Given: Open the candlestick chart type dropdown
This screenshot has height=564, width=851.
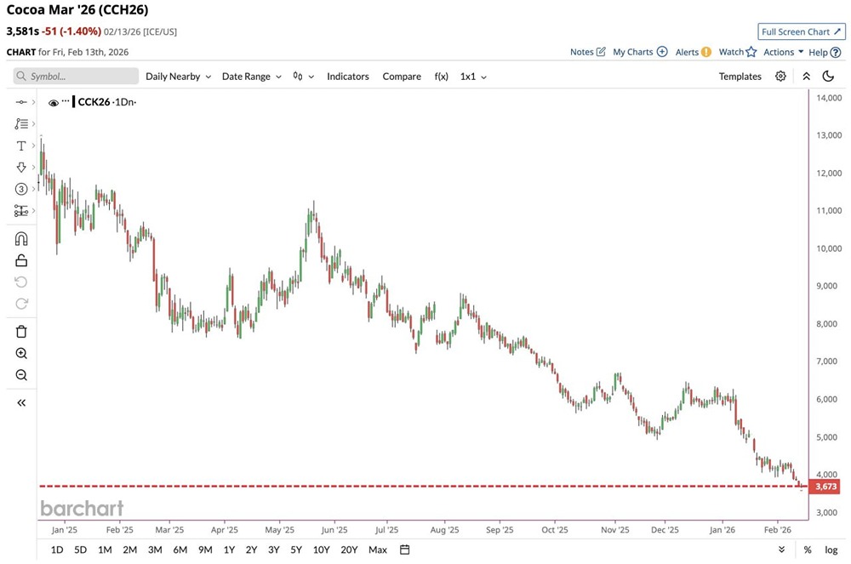Looking at the screenshot, I should (304, 77).
